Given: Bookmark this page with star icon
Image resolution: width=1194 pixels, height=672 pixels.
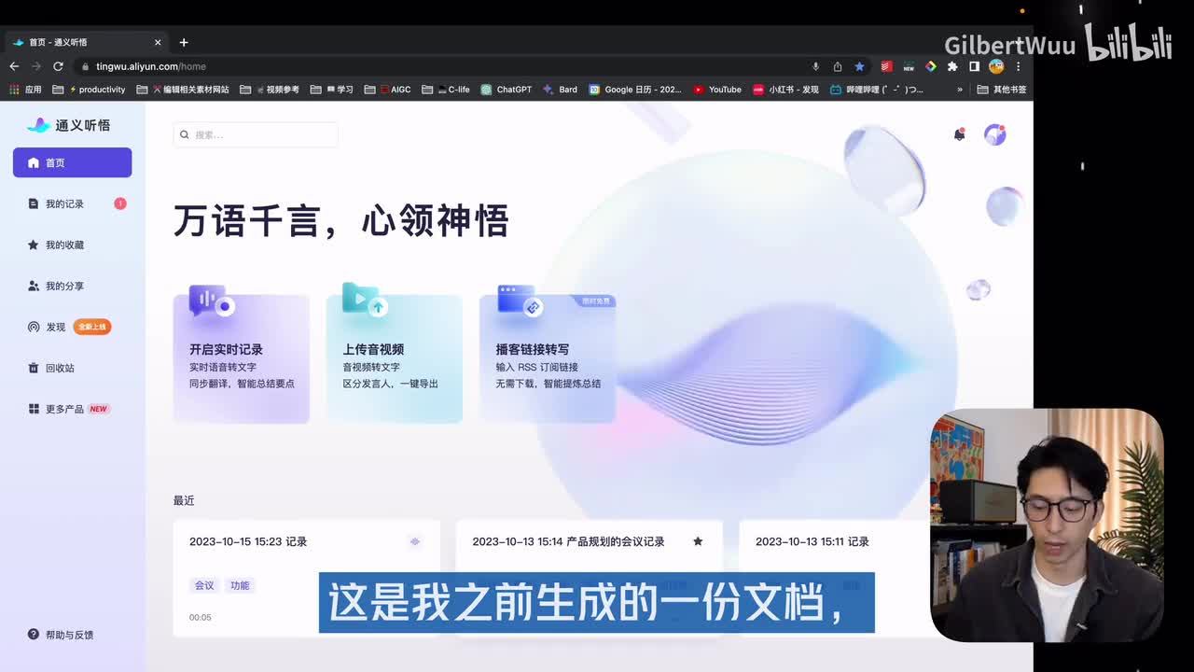Looking at the screenshot, I should click(x=859, y=66).
